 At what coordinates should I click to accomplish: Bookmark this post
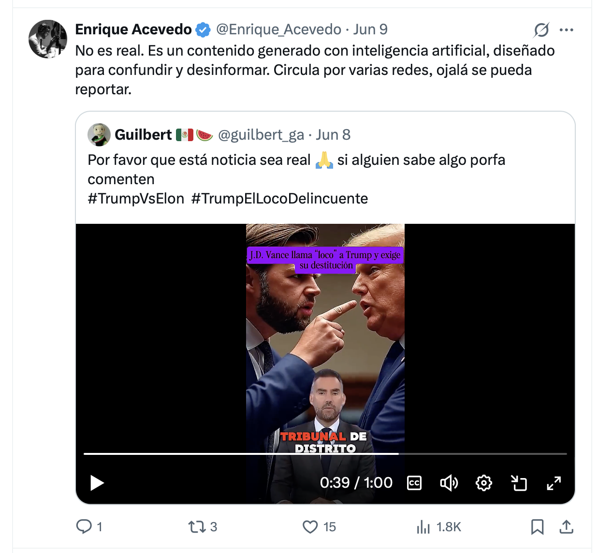[x=537, y=527]
